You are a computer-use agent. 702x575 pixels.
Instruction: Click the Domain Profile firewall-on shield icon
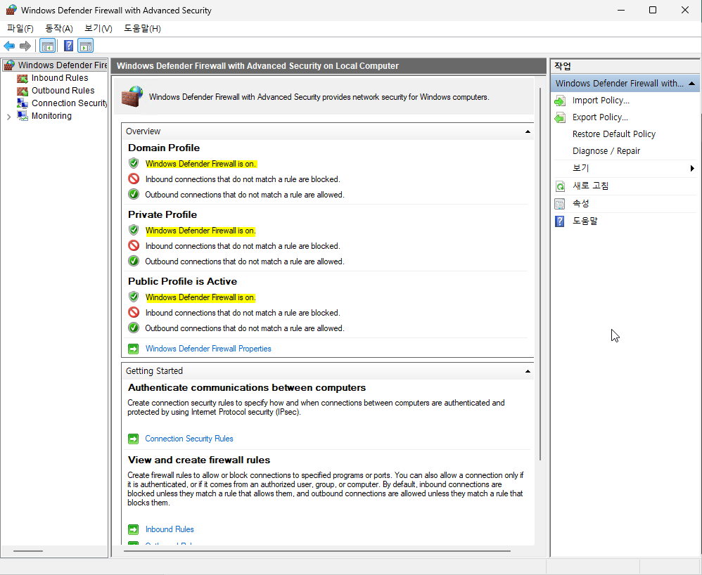pyautogui.click(x=134, y=163)
